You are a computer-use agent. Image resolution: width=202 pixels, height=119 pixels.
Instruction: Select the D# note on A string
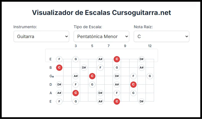[x=100, y=93]
